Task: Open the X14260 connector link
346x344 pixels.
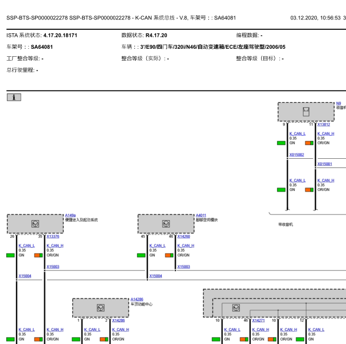Action: tap(184, 236)
